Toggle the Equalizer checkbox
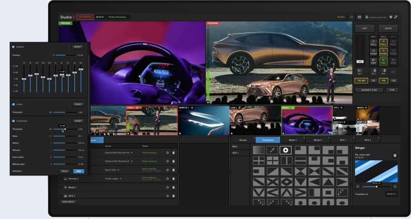This screenshot has height=219, width=411. click(x=14, y=47)
